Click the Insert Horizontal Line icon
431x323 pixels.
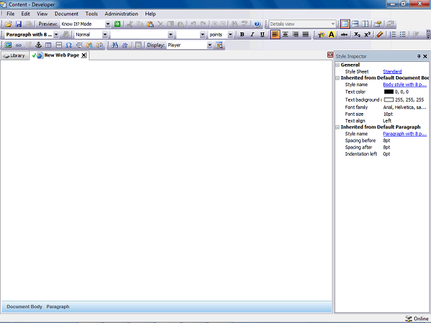[59, 45]
